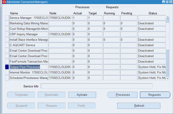Image resolution: width=174 pixels, height=114 pixels.
Task: Maximize the Administer Concurrent Managers window
Action: 167,2
